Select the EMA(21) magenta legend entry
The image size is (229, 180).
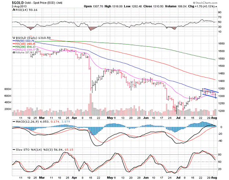[24, 50]
